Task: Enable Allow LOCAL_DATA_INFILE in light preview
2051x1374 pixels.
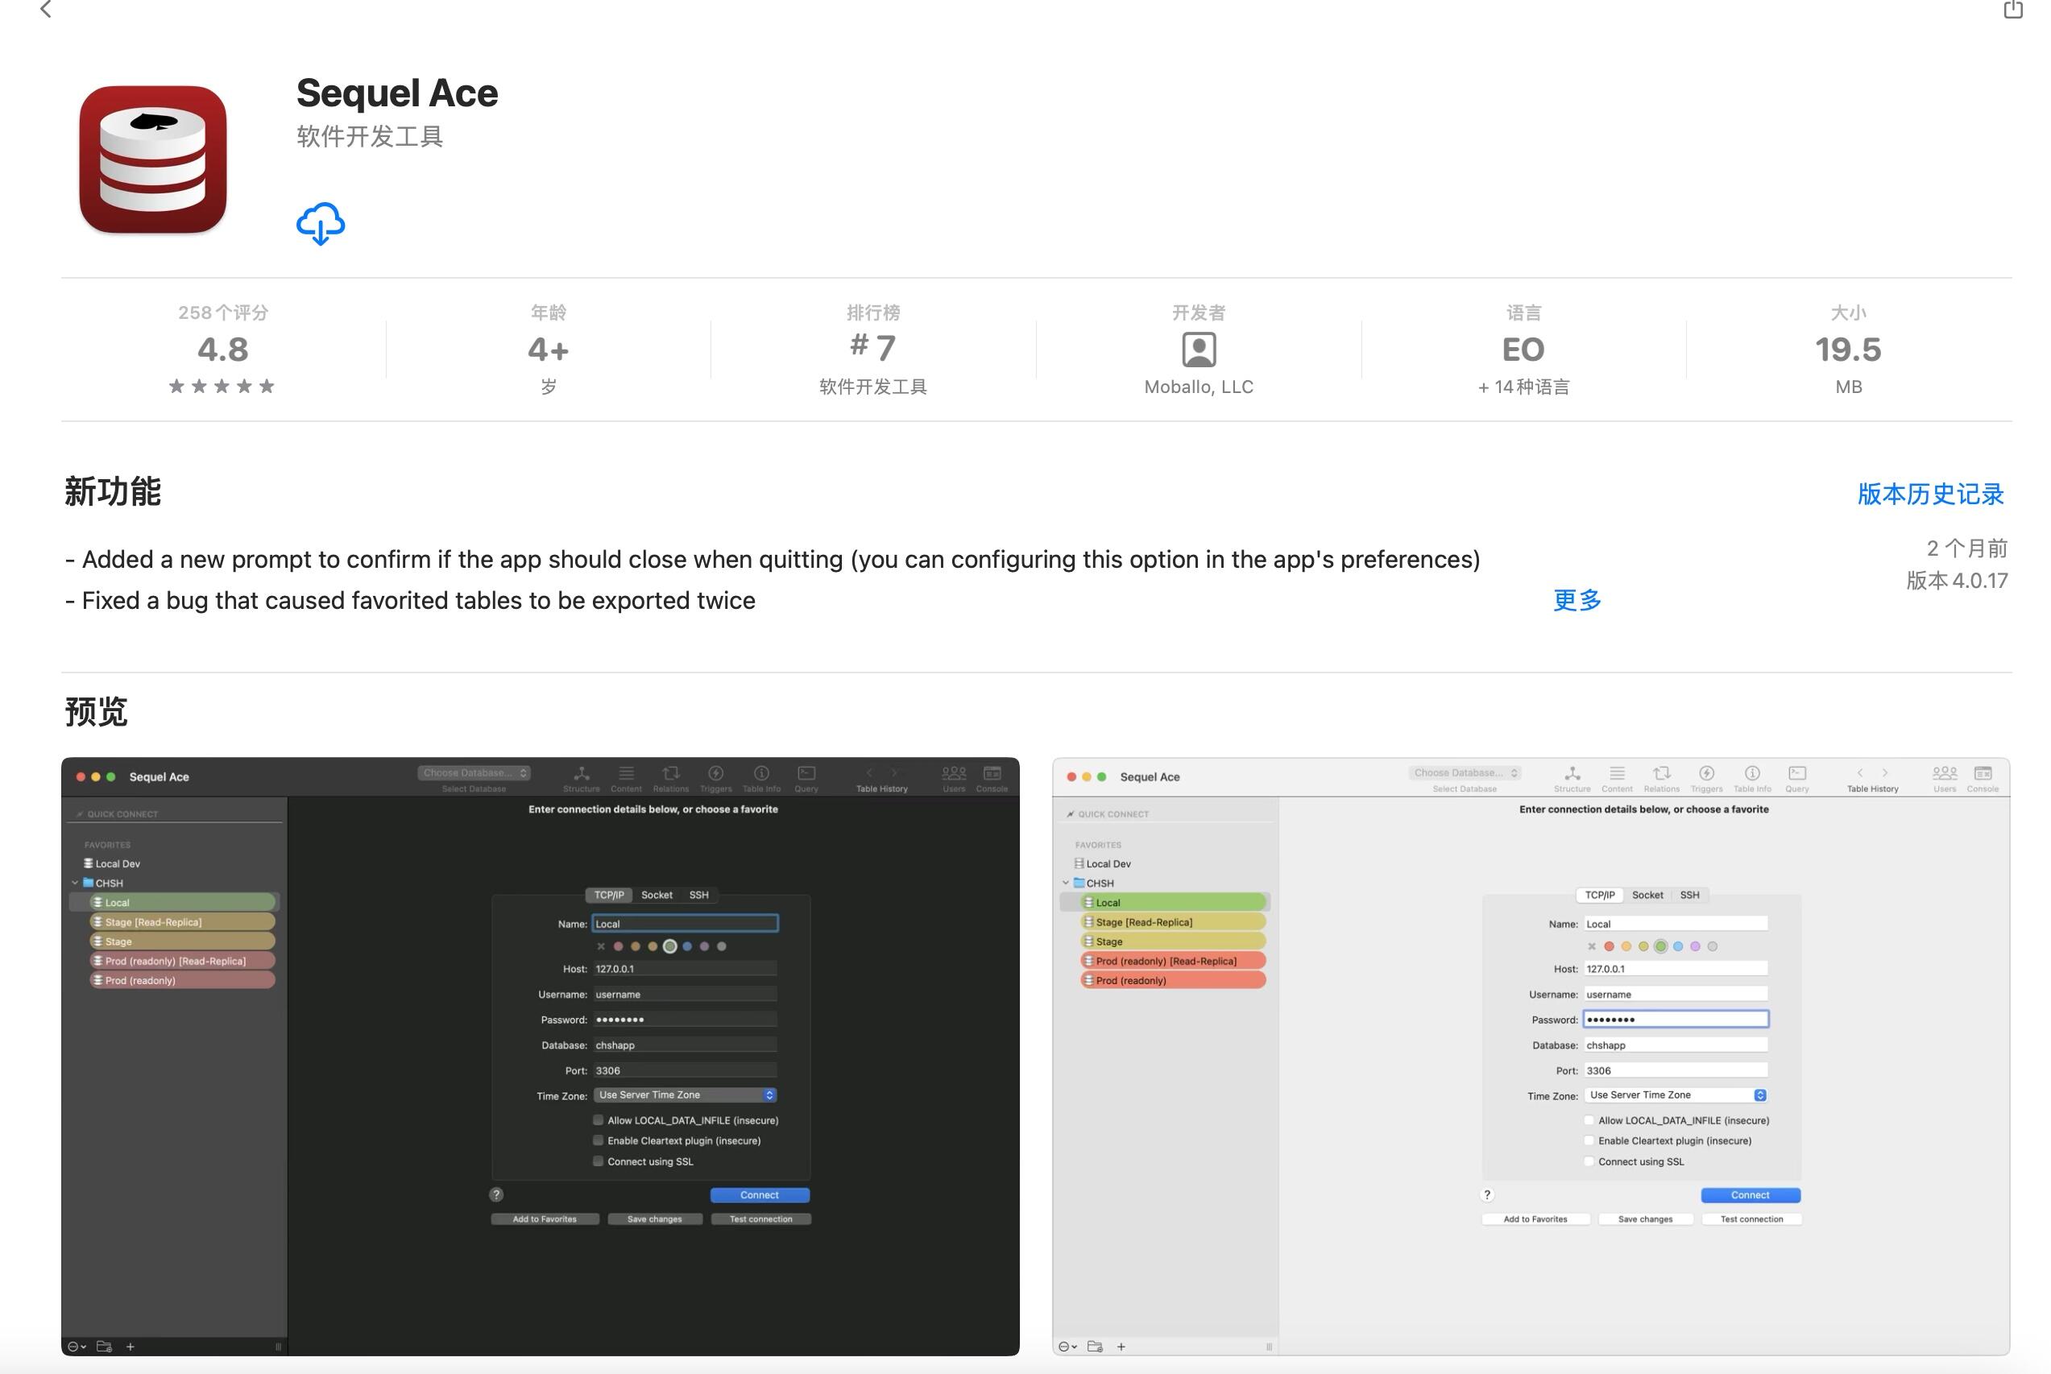Action: pyautogui.click(x=1589, y=1119)
